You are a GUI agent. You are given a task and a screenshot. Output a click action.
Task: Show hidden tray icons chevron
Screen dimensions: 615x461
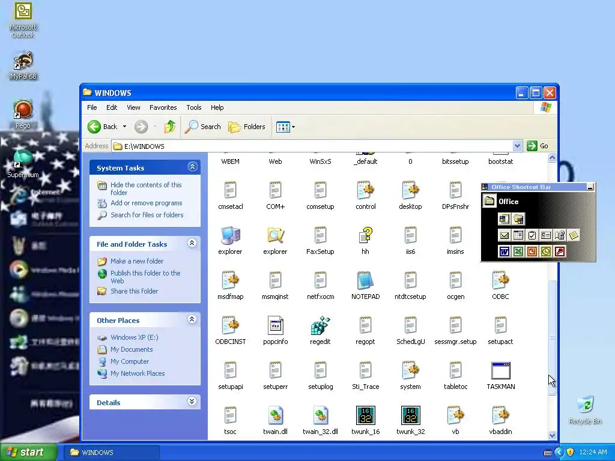(559, 453)
